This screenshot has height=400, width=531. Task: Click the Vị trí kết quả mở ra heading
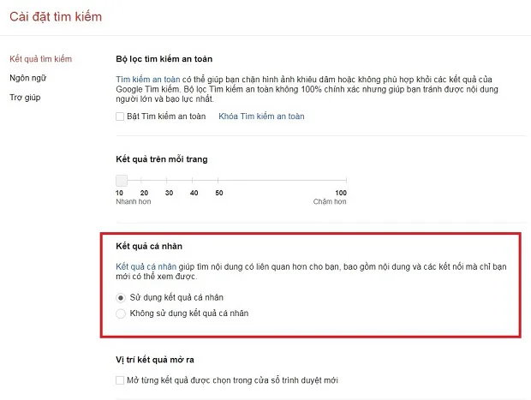pos(155,360)
